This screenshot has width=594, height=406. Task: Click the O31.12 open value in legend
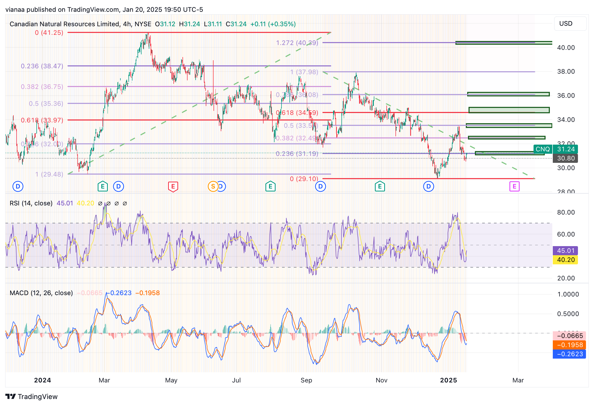coord(165,24)
